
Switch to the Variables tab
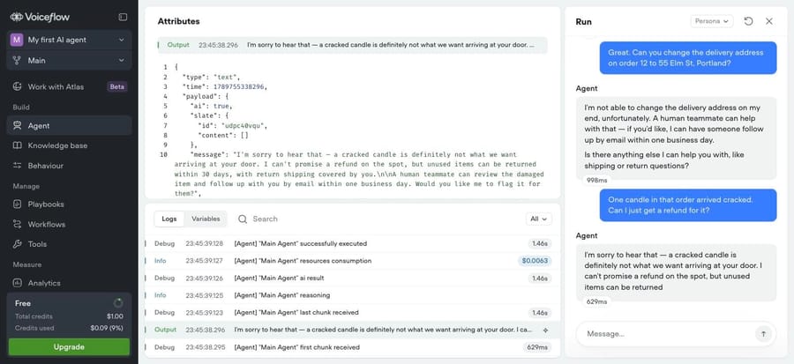206,219
